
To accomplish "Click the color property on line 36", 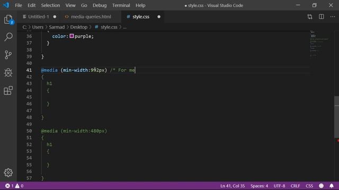I will [x=59, y=36].
